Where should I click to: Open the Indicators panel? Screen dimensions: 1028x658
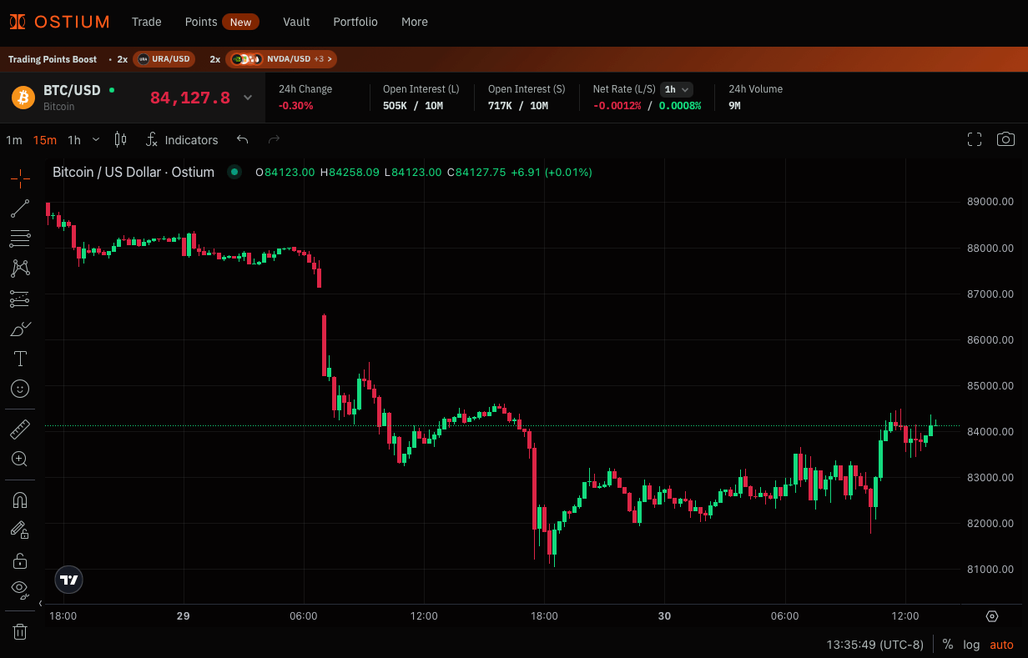(x=182, y=139)
